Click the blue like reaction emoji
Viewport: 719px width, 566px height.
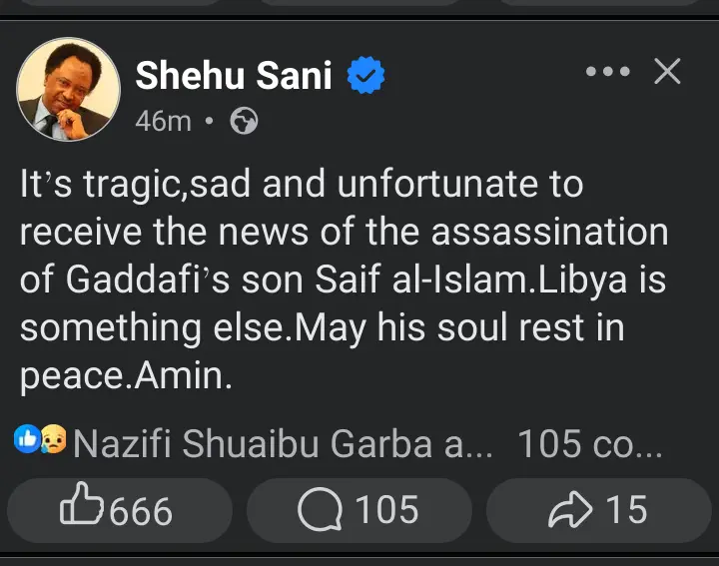tap(27, 439)
